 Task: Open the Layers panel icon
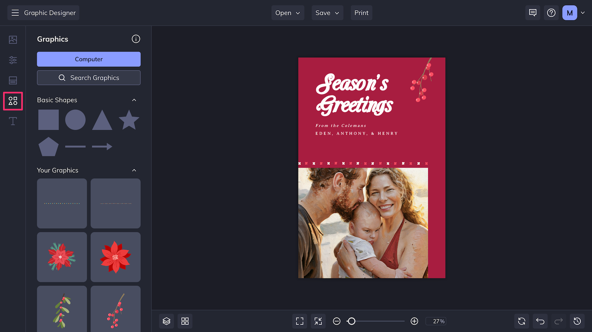pos(166,321)
